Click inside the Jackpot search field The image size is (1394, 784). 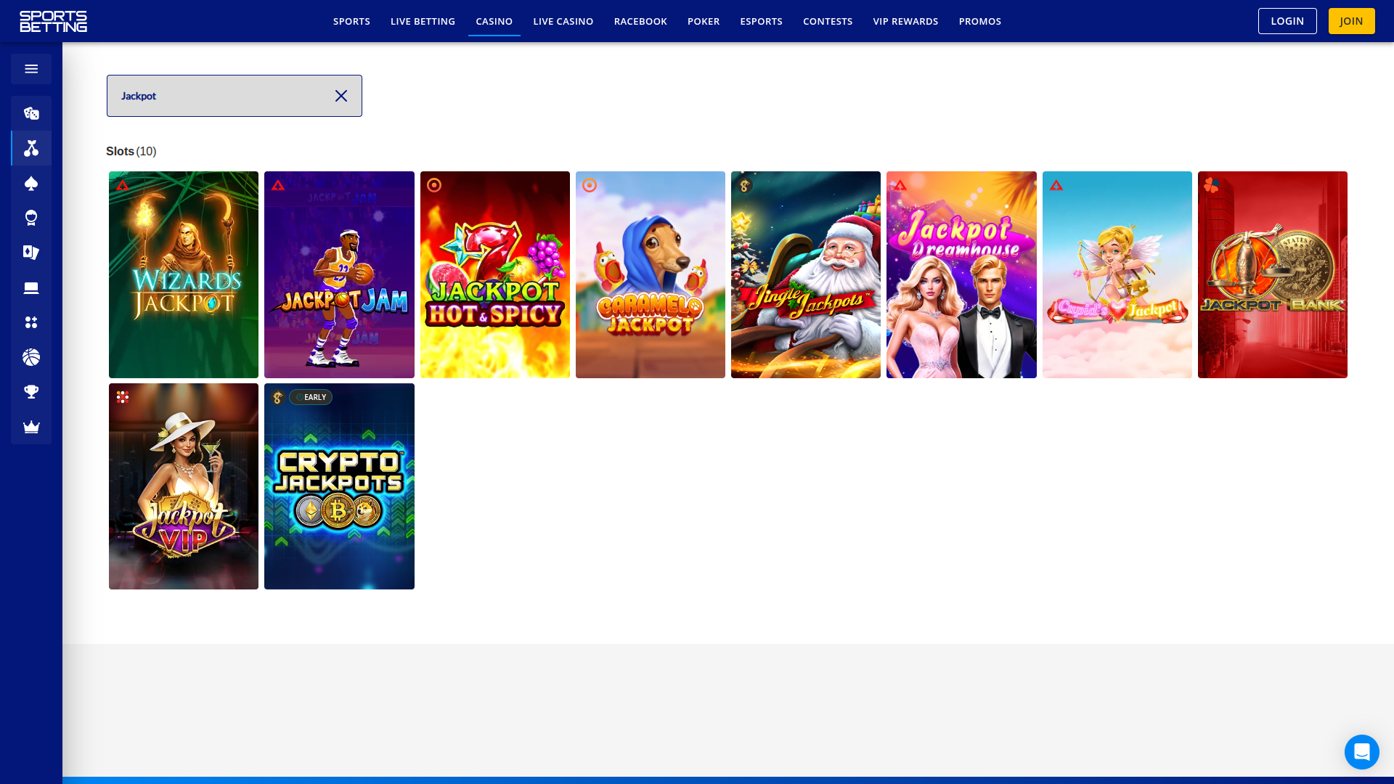(x=218, y=95)
